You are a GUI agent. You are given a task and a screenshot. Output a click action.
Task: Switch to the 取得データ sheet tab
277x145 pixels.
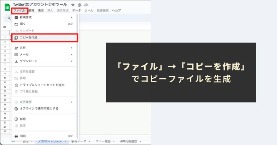click(79, 141)
